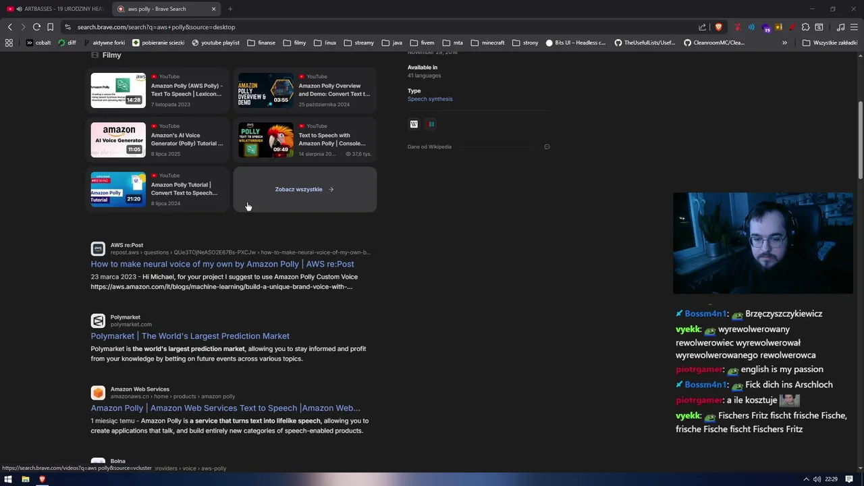
Task: Bookmark this page with the bookmark icon
Action: (50, 27)
